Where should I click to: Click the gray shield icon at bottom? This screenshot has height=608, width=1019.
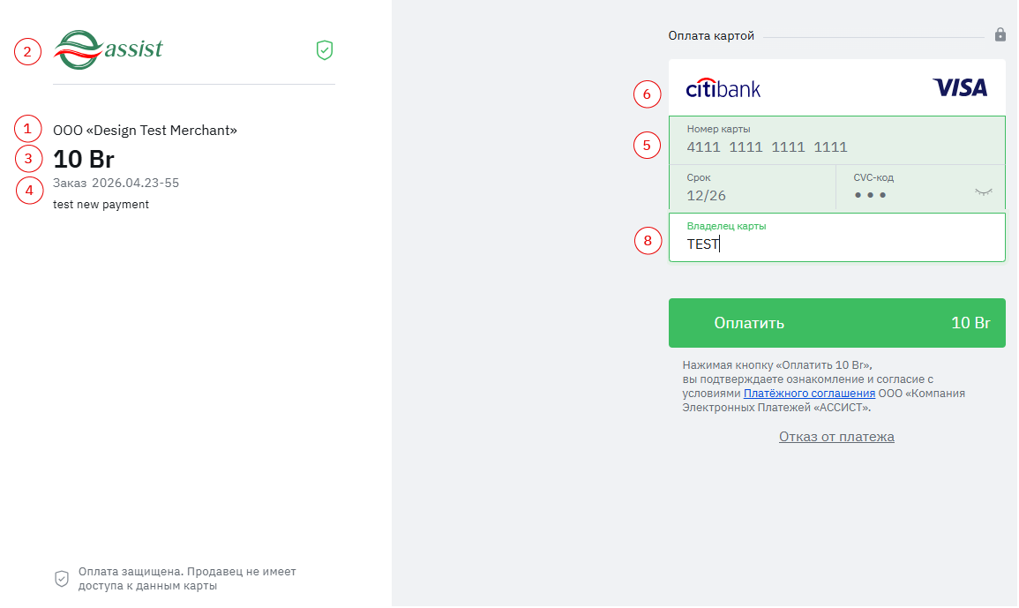pyautogui.click(x=62, y=579)
